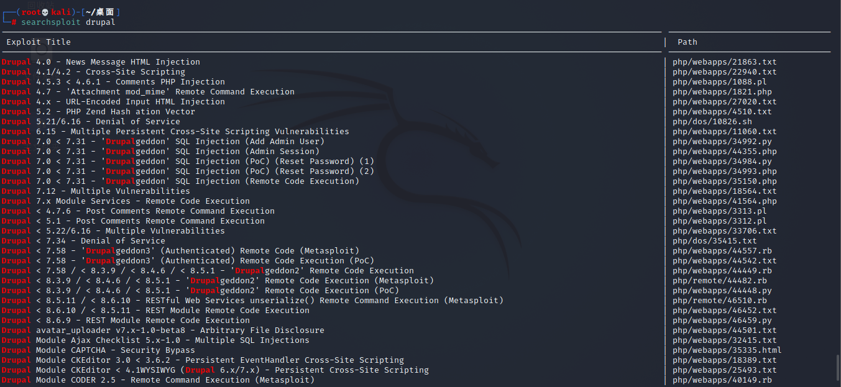Select 'Drupal 7.12 - Multiple Vulnerabilities'
The image size is (841, 387).
point(96,191)
